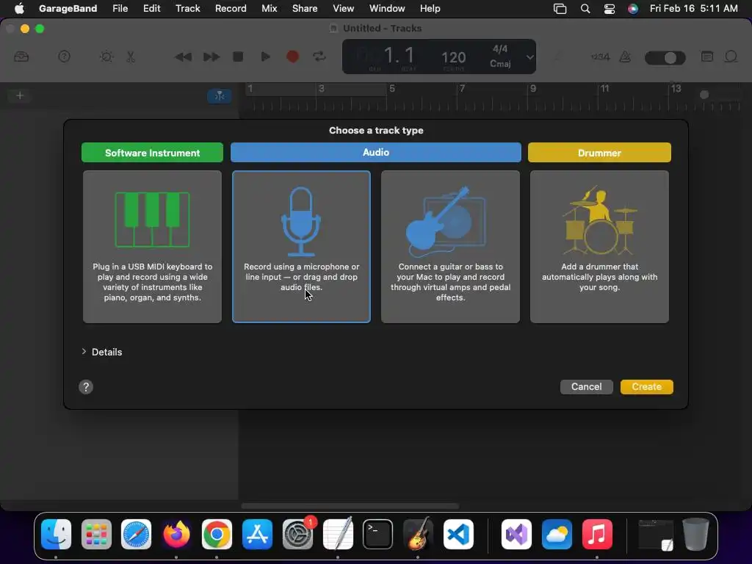Screen dimensions: 752x564
Task: Click the 1.1 bar beat position display
Action: pos(399,56)
